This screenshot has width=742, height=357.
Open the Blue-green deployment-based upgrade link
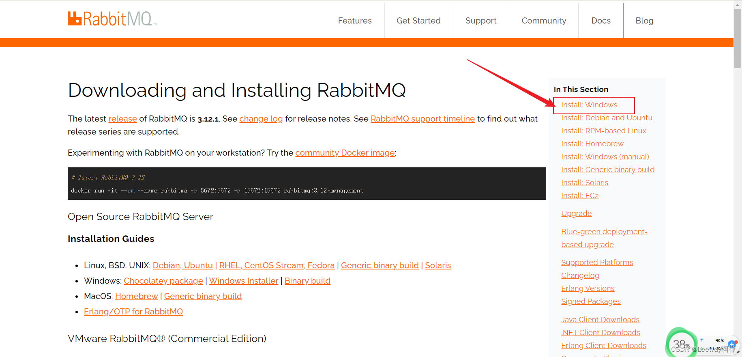[x=604, y=238]
